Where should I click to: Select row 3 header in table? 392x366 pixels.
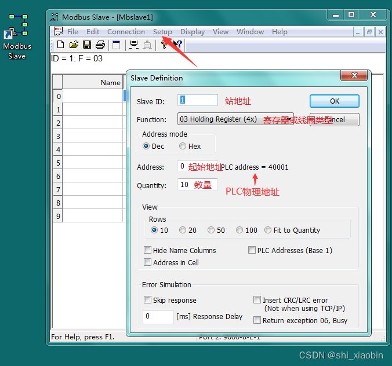coord(58,136)
